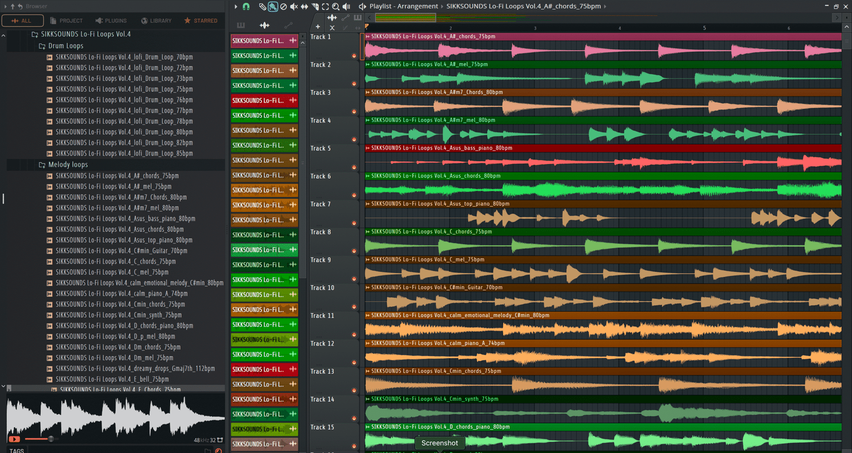Select the Paint brush tool

(273, 6)
